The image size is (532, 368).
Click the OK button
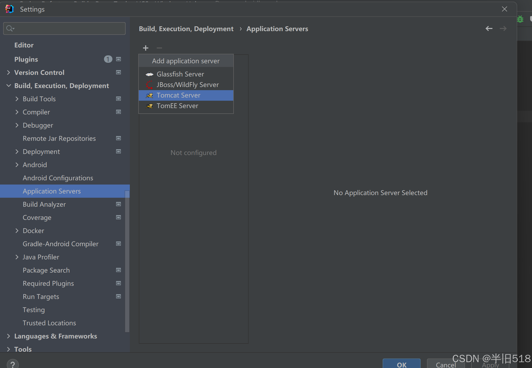pyautogui.click(x=401, y=364)
